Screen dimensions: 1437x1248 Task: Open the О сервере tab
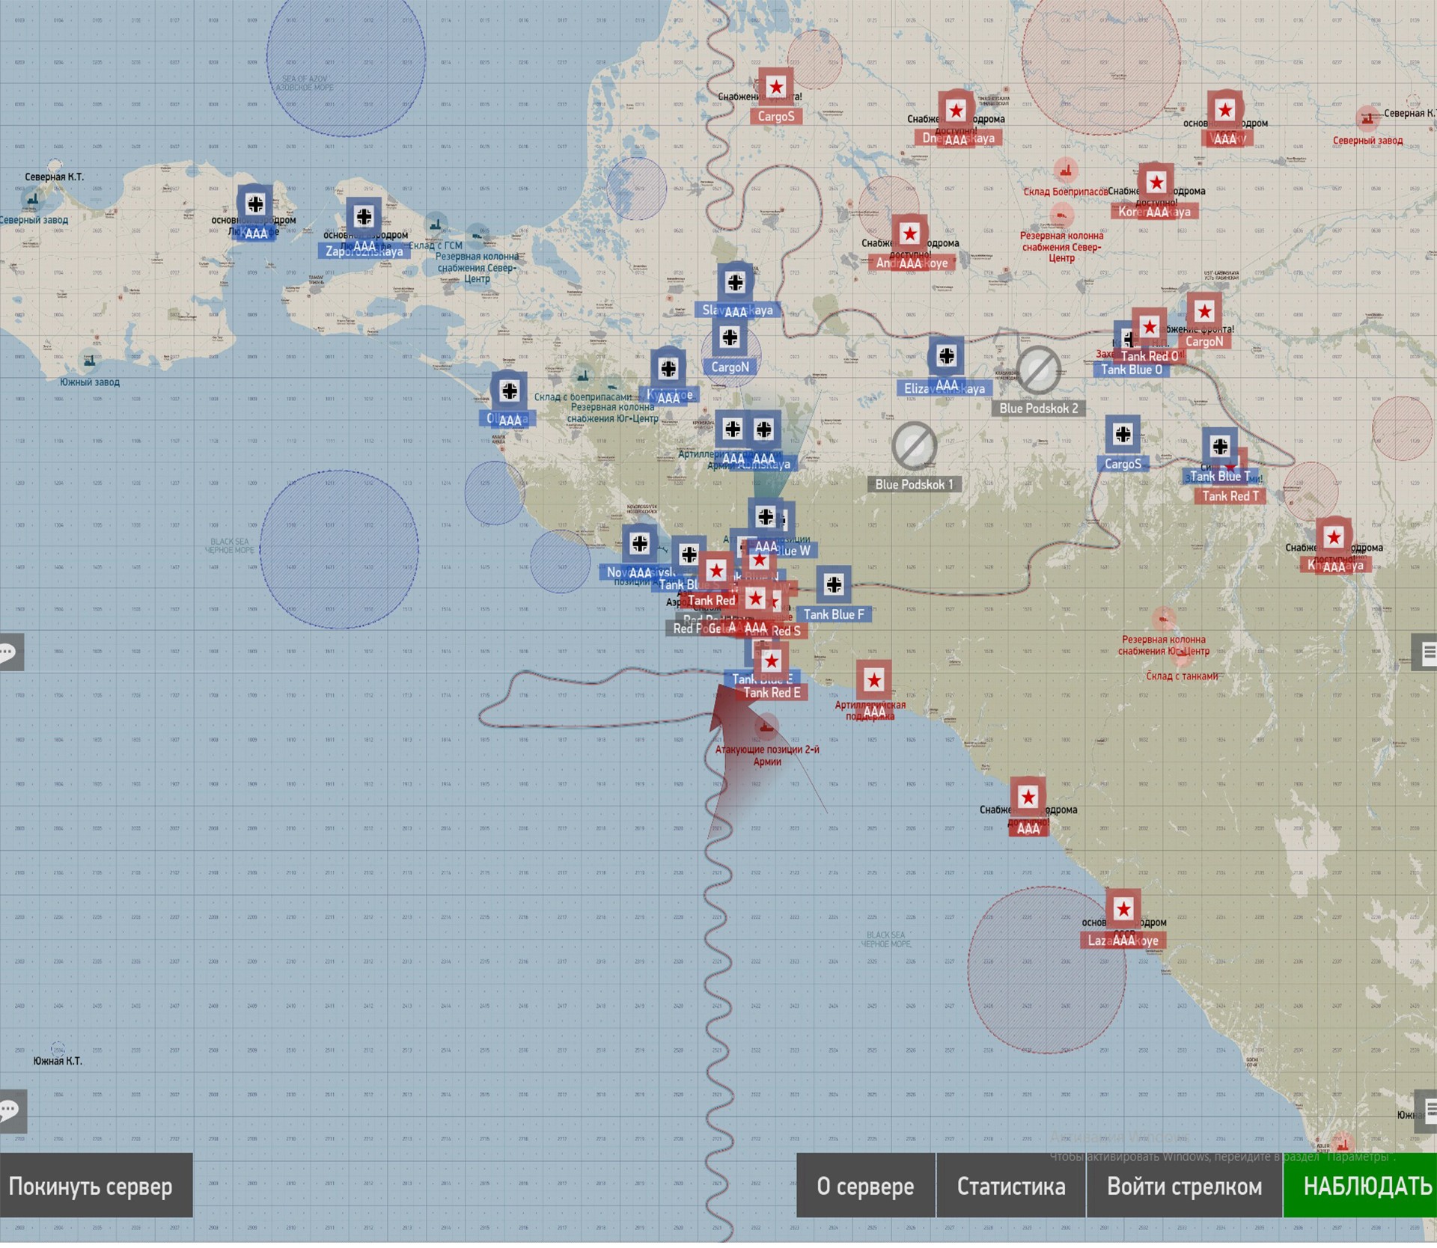tap(865, 1186)
